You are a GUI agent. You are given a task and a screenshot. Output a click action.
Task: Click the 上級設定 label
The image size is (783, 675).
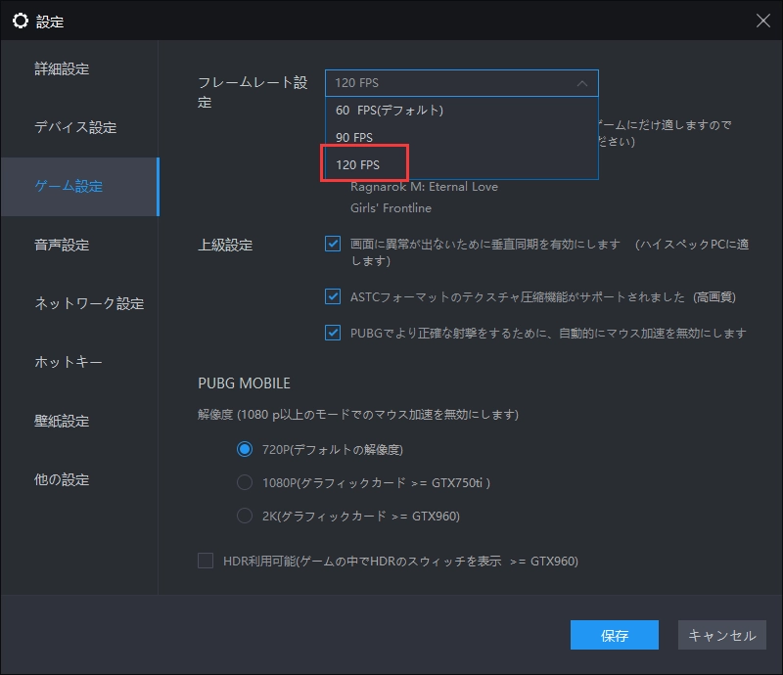tap(225, 246)
